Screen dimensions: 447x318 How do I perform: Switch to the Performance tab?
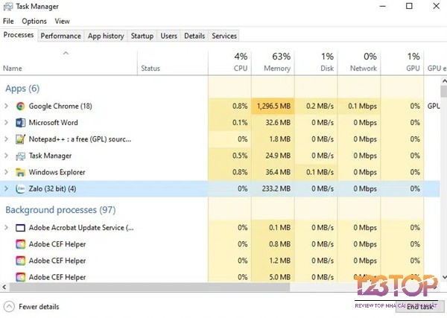click(61, 36)
